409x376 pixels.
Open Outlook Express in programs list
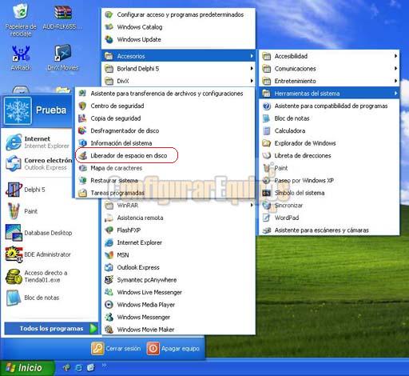178,267
